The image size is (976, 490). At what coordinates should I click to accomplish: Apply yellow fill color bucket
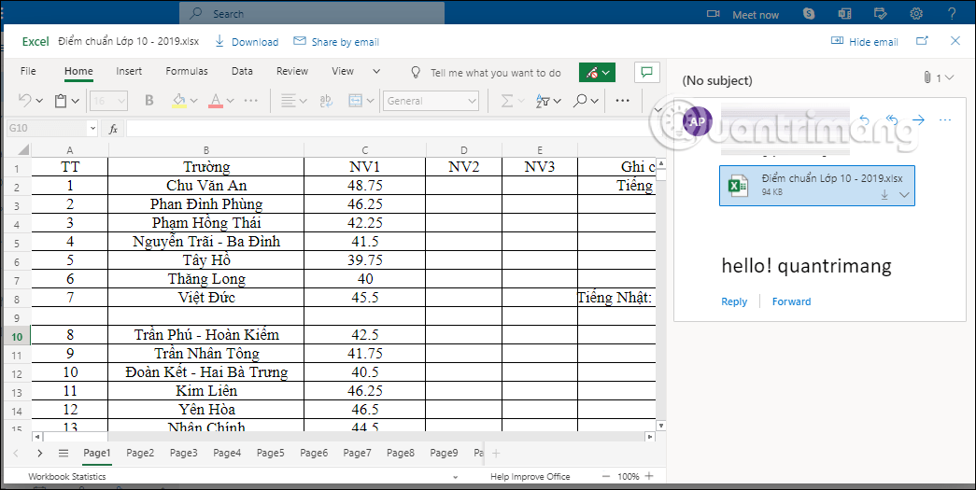(x=179, y=101)
